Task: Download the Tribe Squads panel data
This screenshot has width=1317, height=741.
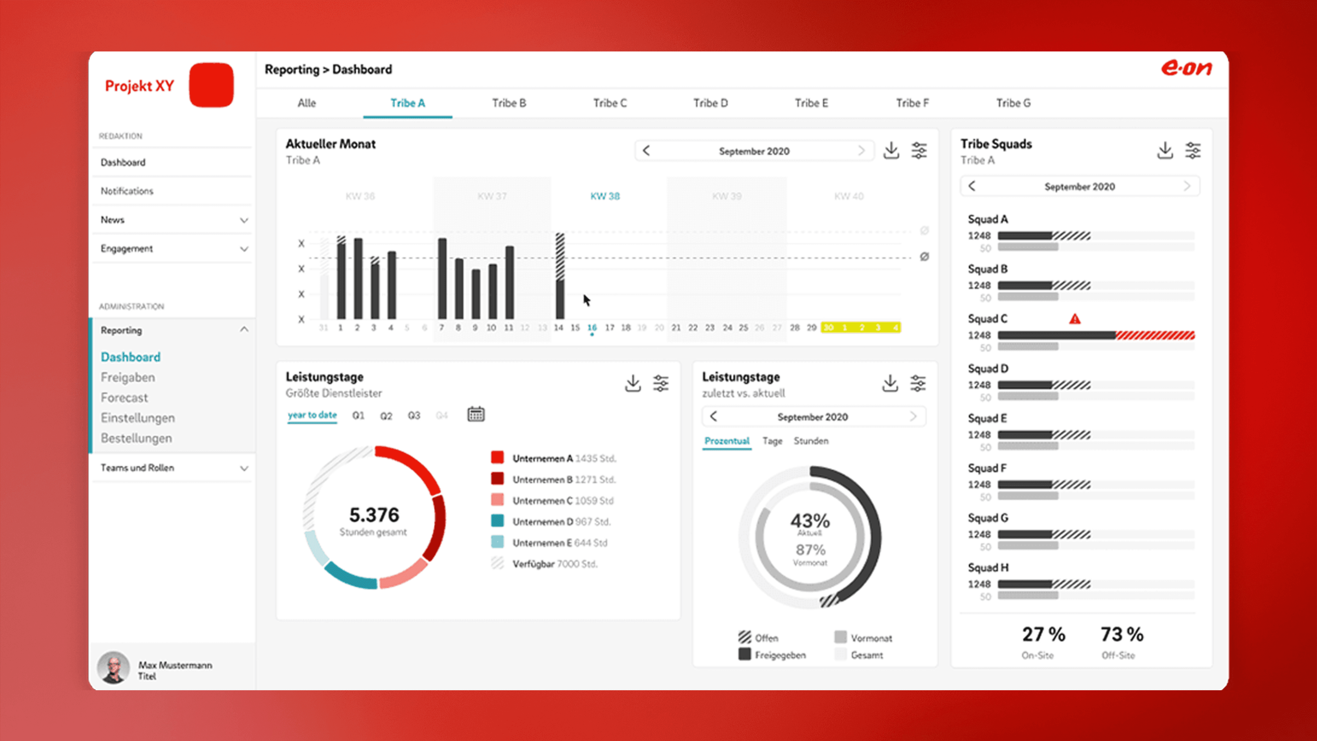Action: pos(1165,150)
